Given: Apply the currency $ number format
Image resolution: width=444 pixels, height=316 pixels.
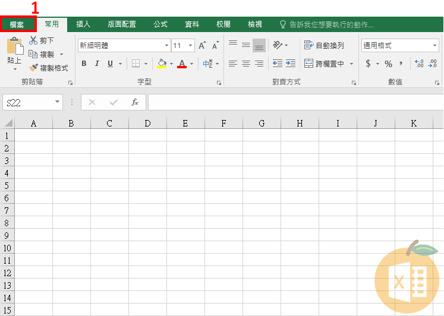Looking at the screenshot, I should click(368, 64).
